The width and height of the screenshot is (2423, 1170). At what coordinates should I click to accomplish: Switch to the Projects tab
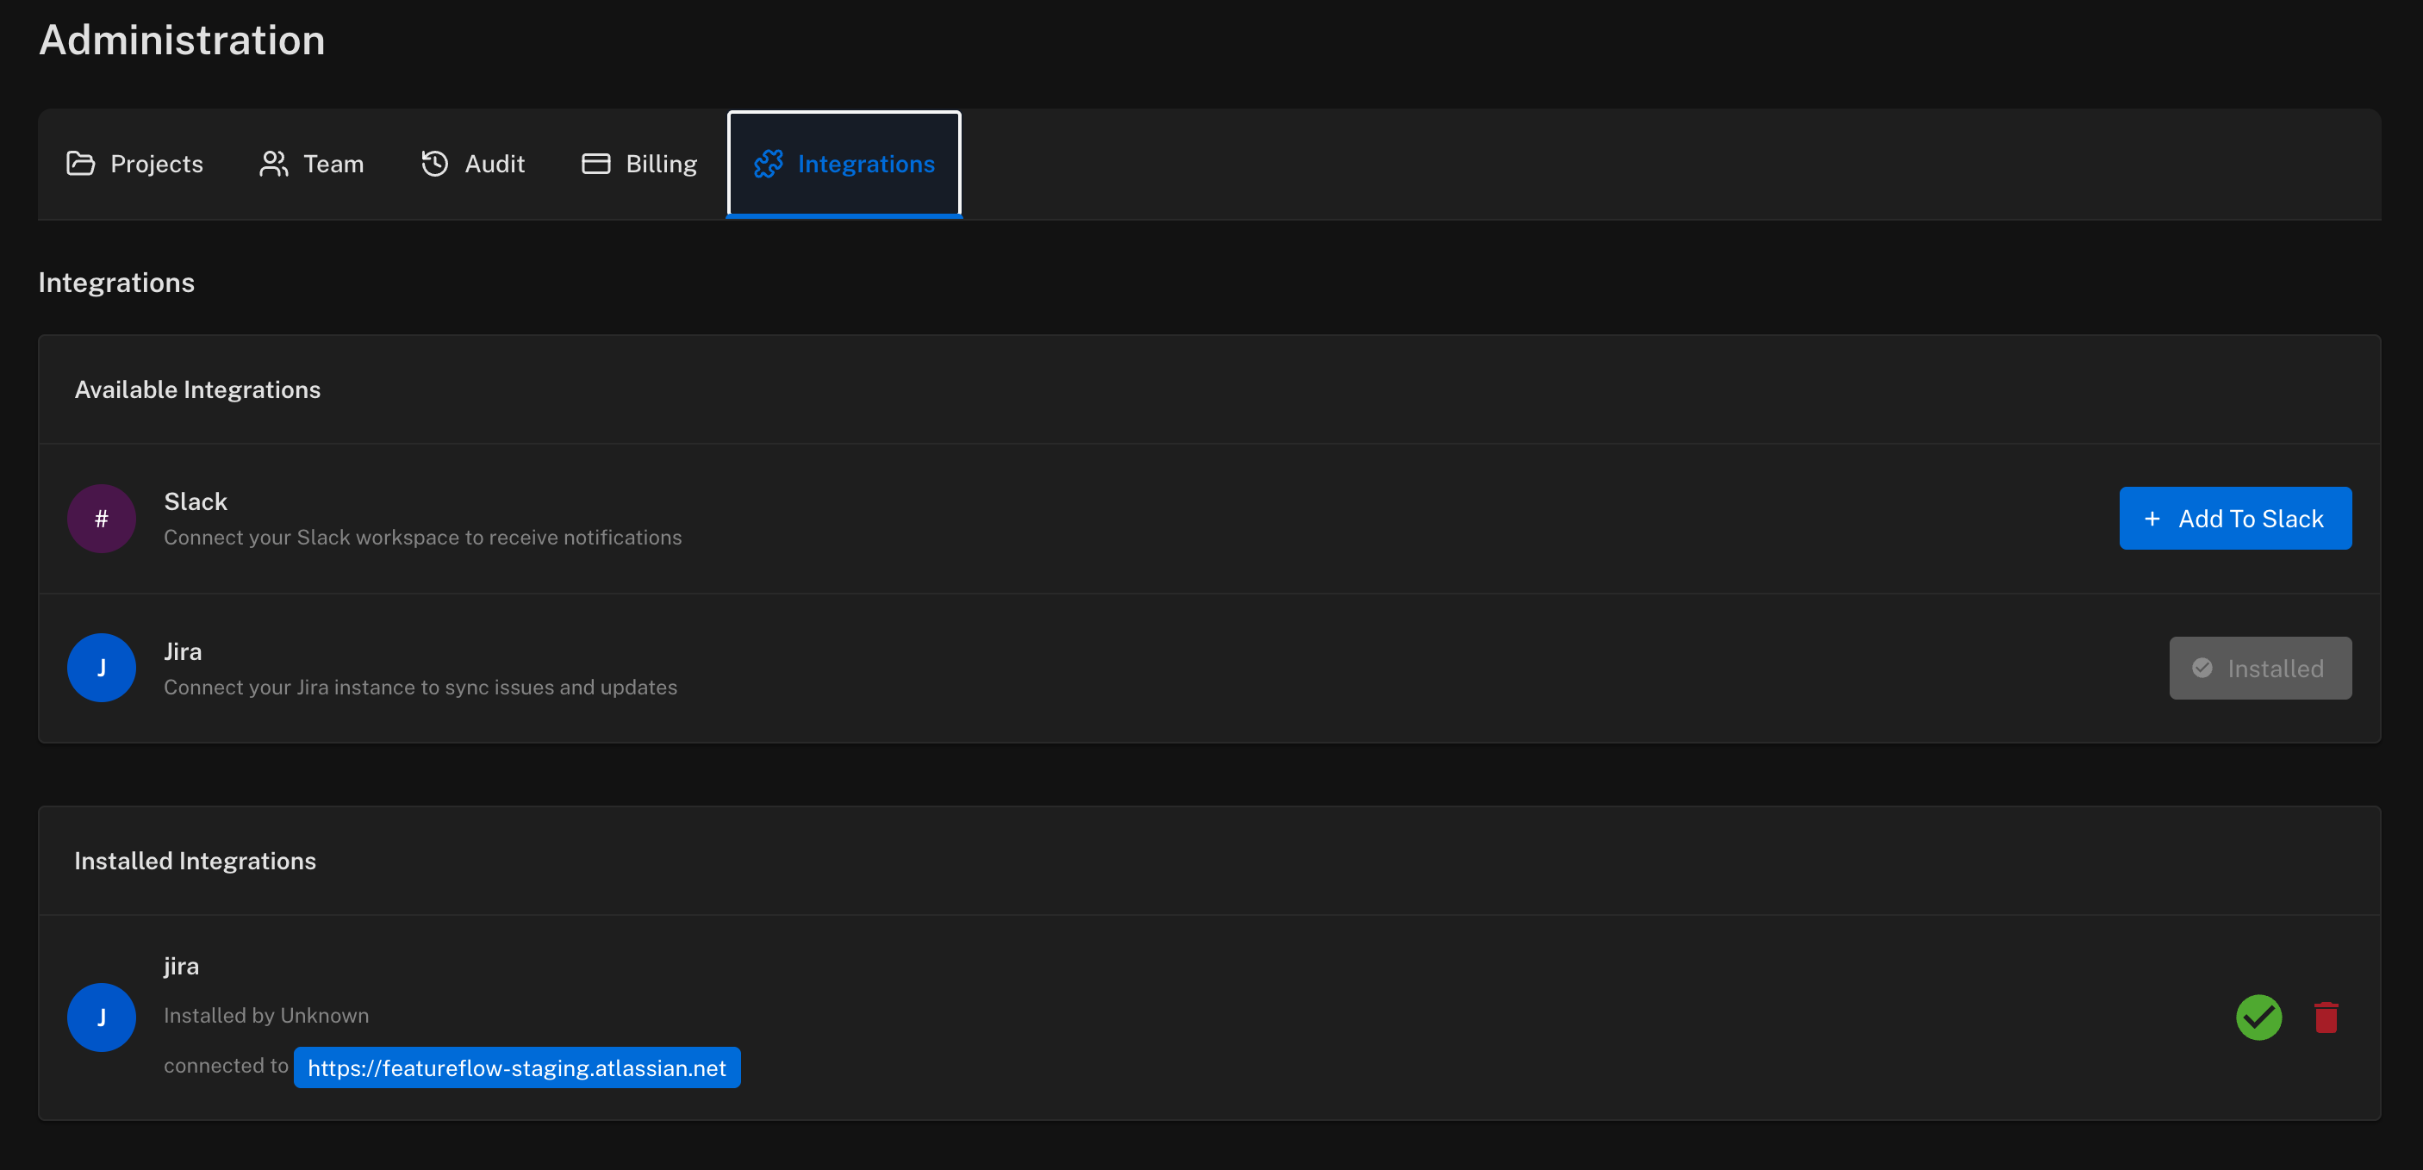tap(134, 164)
